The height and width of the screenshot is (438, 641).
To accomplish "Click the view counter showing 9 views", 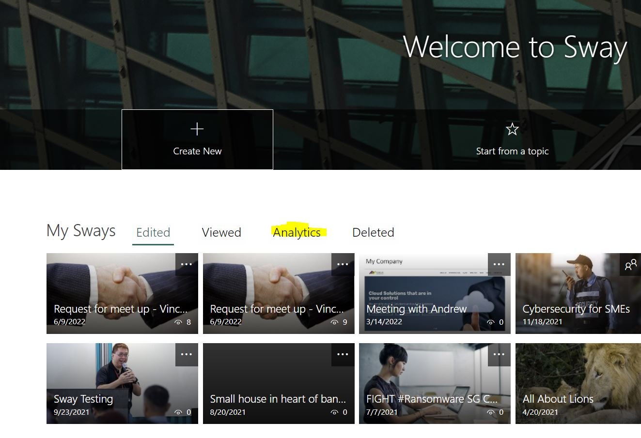I will coord(340,322).
